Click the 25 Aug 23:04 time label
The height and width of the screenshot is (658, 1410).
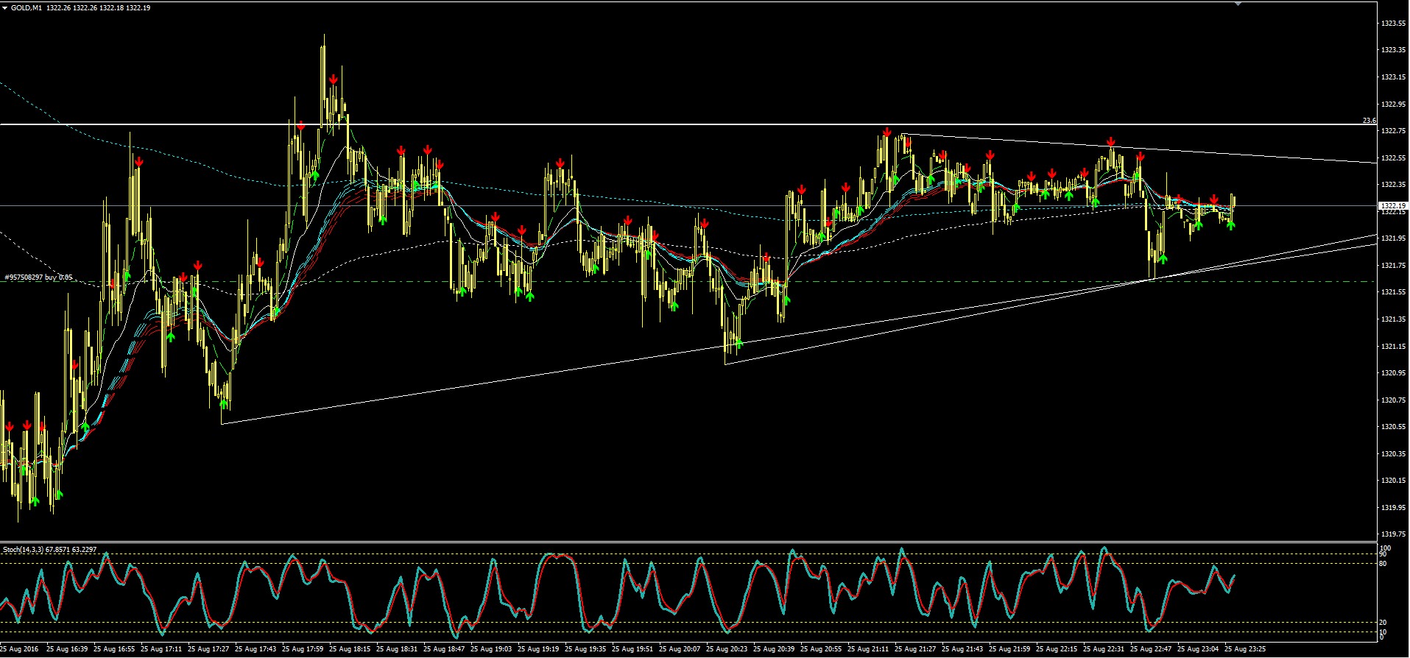click(1198, 649)
